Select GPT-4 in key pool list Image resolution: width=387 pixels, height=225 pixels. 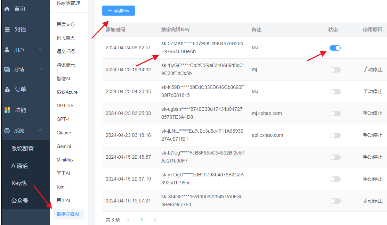coord(63,119)
